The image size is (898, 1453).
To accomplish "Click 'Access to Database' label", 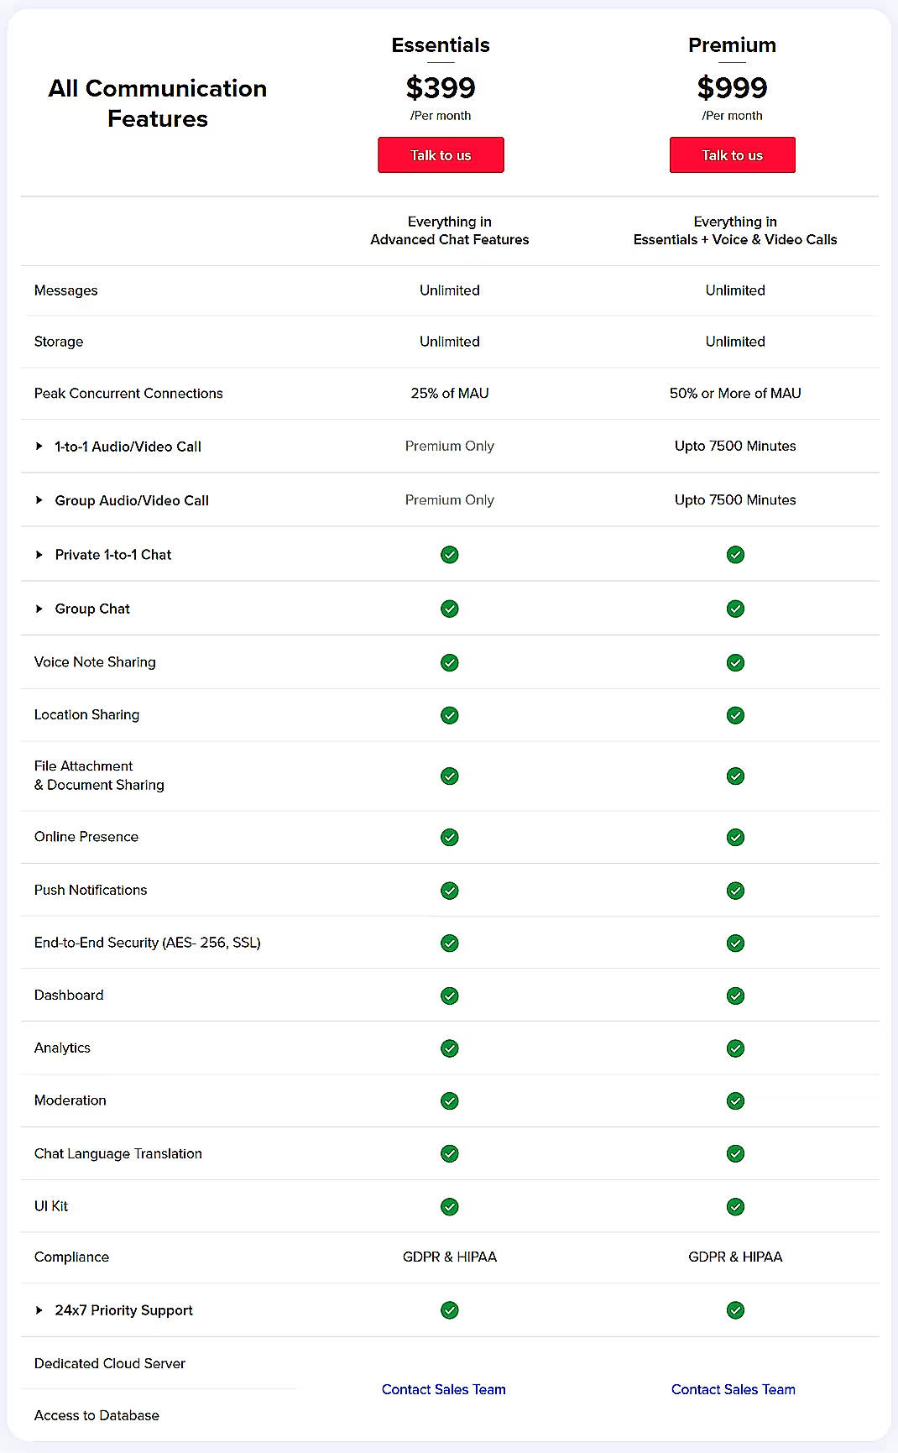I will point(97,1415).
